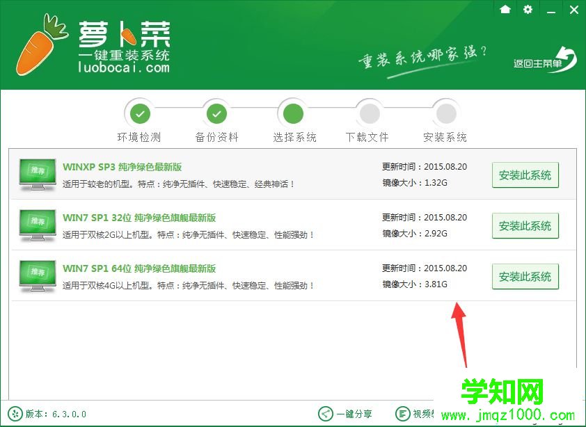Click the 安装系统 step label
Image resolution: width=586 pixels, height=427 pixels.
(445, 137)
